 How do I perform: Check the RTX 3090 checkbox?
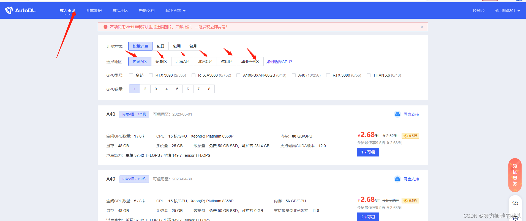pos(151,75)
